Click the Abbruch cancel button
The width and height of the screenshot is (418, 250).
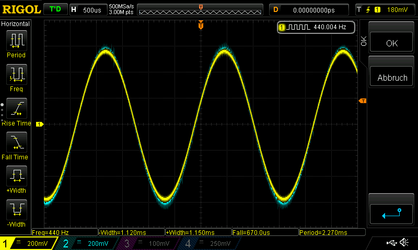[x=391, y=77]
